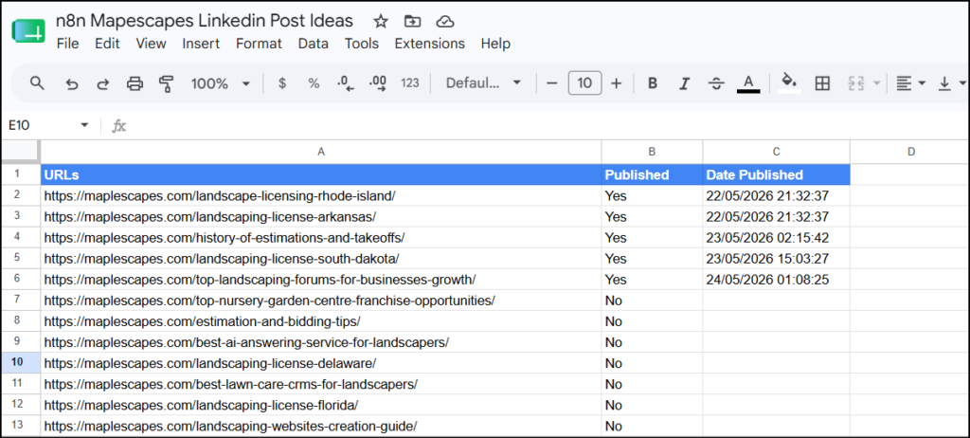This screenshot has height=438, width=970.
Task: Select column C header
Action: click(777, 152)
